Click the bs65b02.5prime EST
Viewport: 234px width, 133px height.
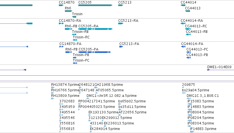120,104
